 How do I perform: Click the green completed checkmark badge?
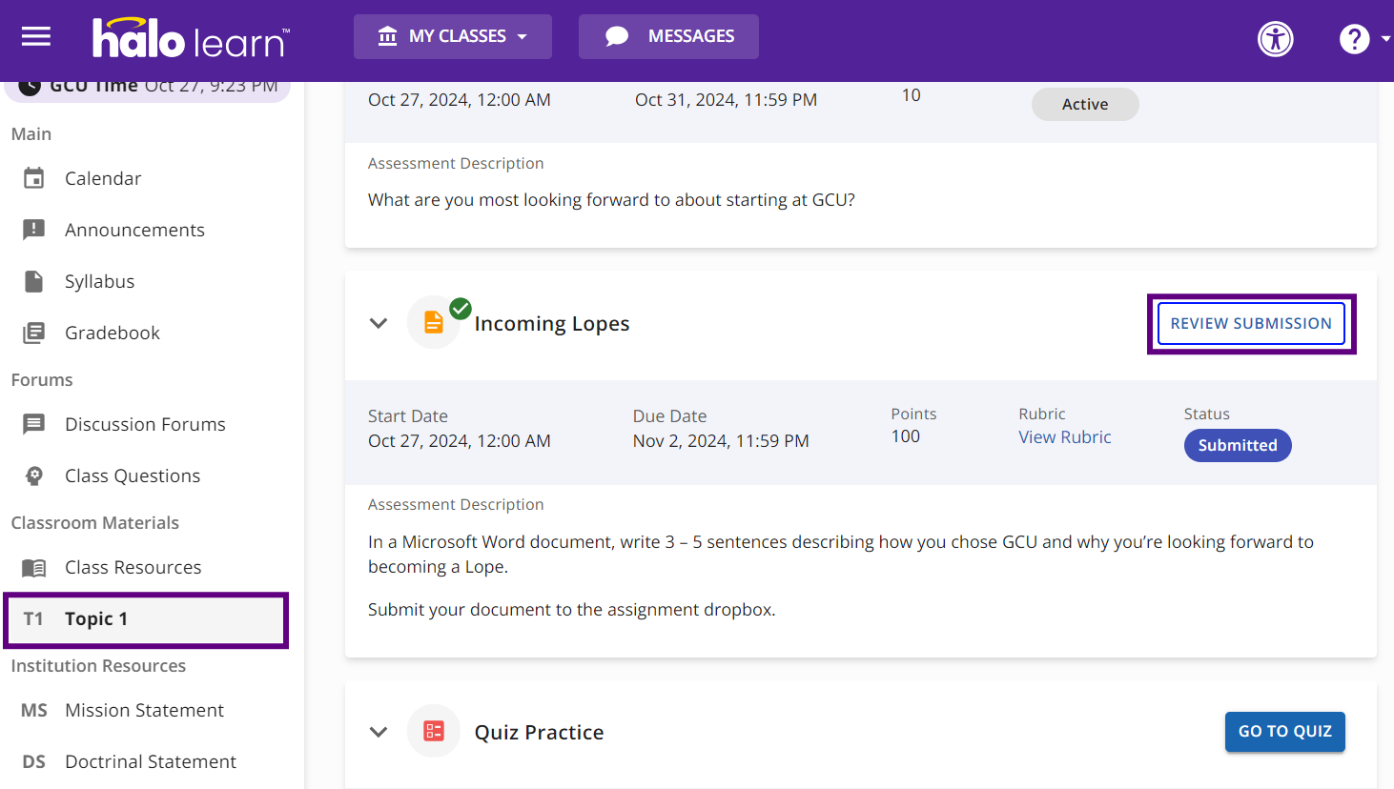tap(461, 308)
